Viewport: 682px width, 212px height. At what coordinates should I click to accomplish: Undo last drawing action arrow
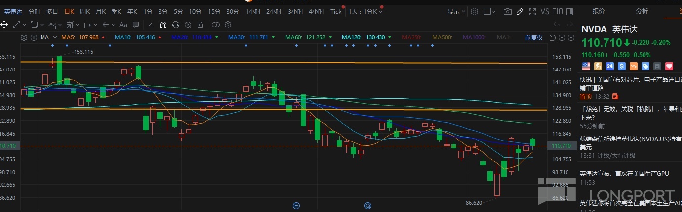tap(557, 25)
